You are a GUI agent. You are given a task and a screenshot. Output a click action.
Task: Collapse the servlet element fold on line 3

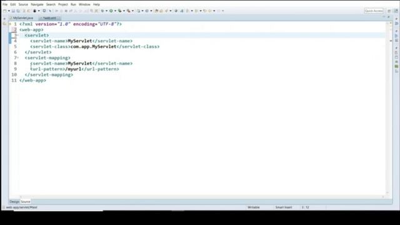tap(18, 35)
